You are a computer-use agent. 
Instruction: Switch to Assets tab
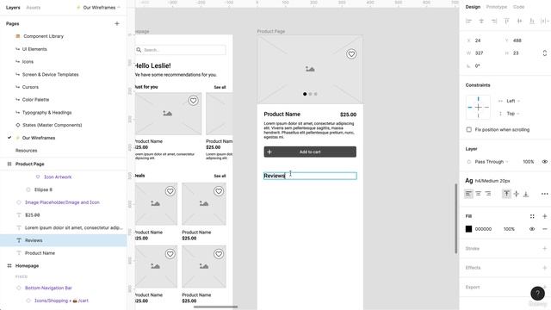34,8
